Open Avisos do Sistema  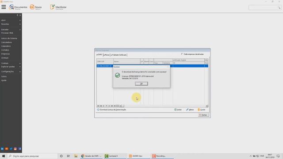click(x=9, y=38)
